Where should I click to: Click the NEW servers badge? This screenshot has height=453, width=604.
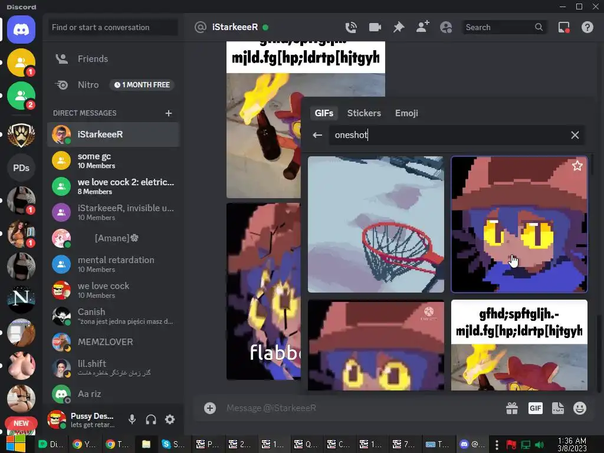tap(21, 424)
